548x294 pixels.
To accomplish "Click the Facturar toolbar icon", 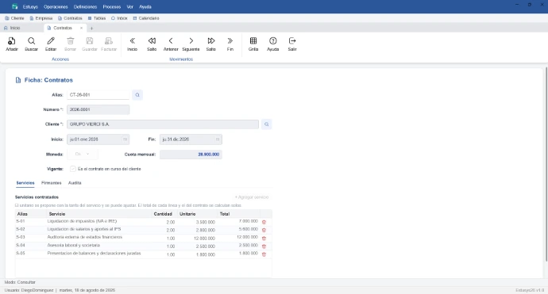I will 109,44.
